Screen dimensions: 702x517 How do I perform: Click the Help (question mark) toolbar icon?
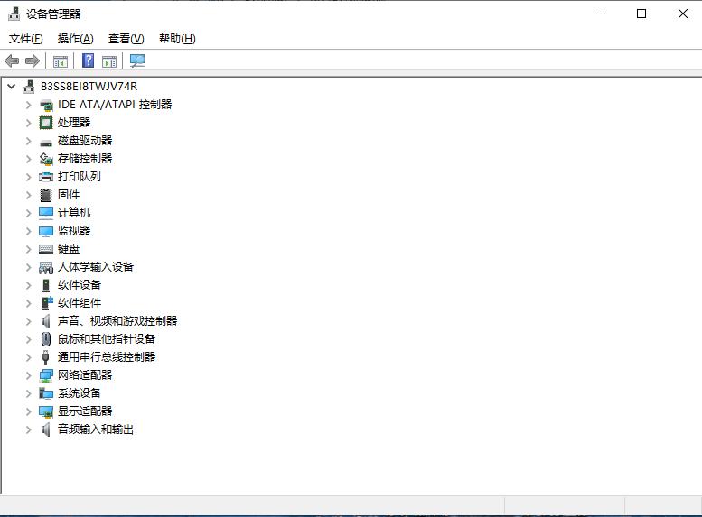pyautogui.click(x=88, y=60)
